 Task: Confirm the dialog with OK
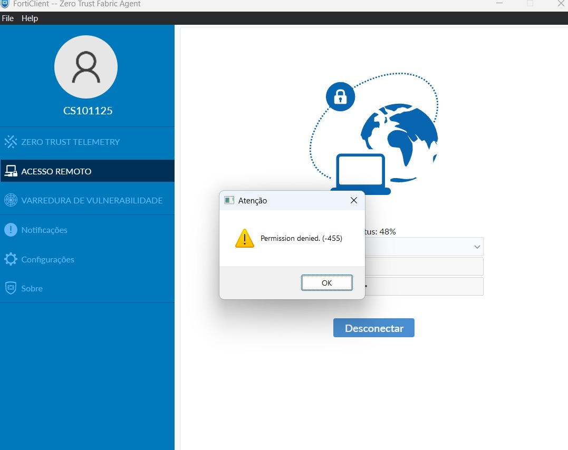point(327,283)
